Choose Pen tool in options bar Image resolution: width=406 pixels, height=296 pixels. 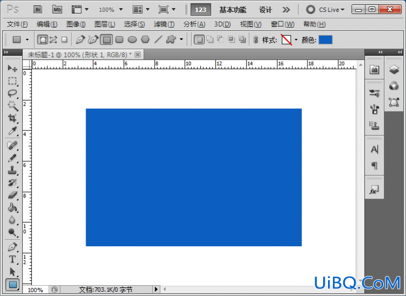[x=80, y=40]
